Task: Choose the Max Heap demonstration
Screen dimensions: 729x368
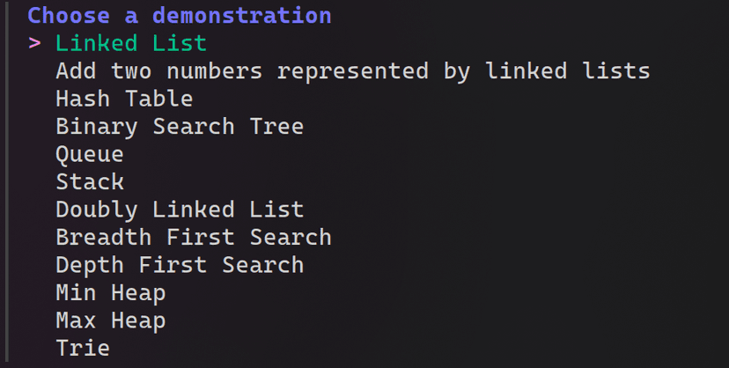Action: [x=111, y=320]
